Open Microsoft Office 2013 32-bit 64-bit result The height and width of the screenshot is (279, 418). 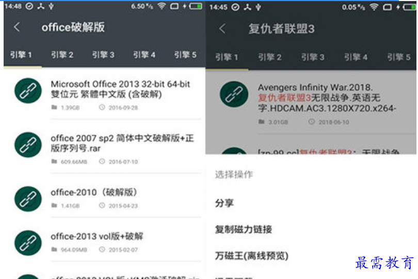pos(120,89)
